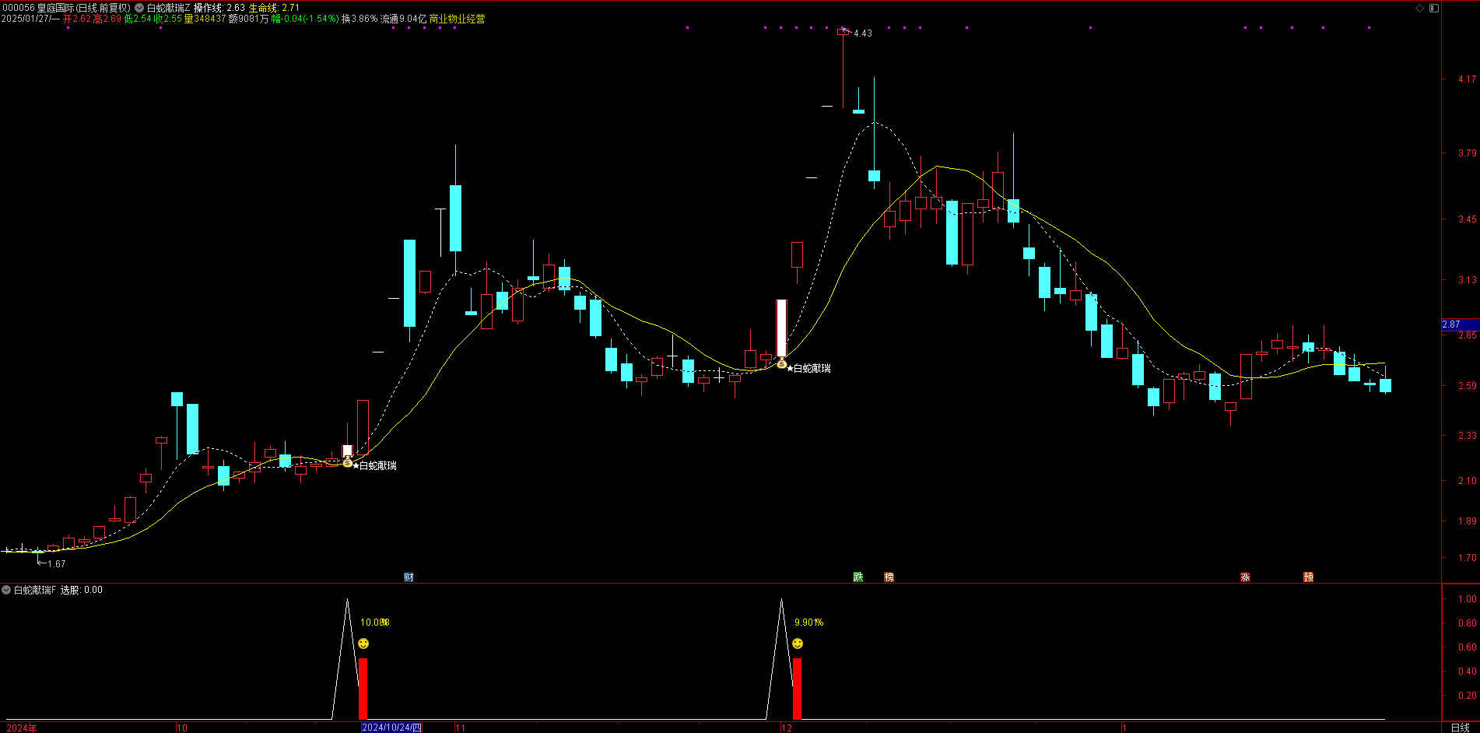
Task: Click the 额9081万 turnover amount value
Action: [x=248, y=19]
